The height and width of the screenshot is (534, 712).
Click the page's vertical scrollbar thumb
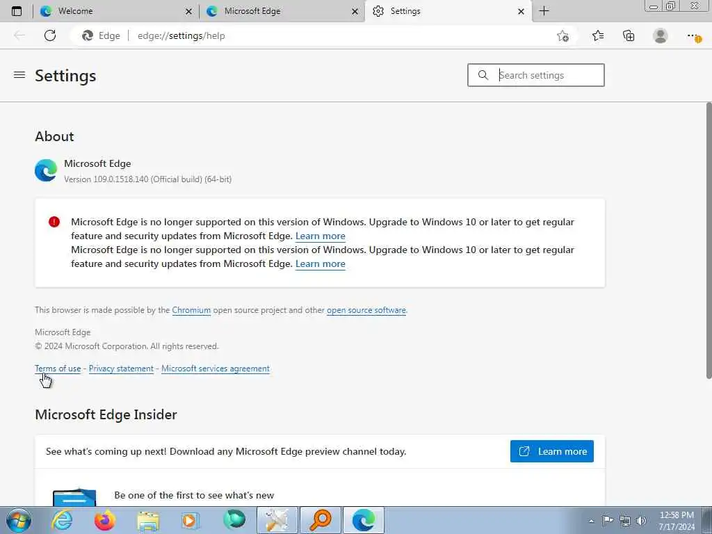[709, 241]
